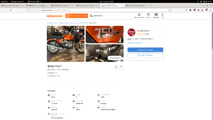Click the reference PASCAL0611722987 value
The image size is (213, 120).
(x=108, y=110)
